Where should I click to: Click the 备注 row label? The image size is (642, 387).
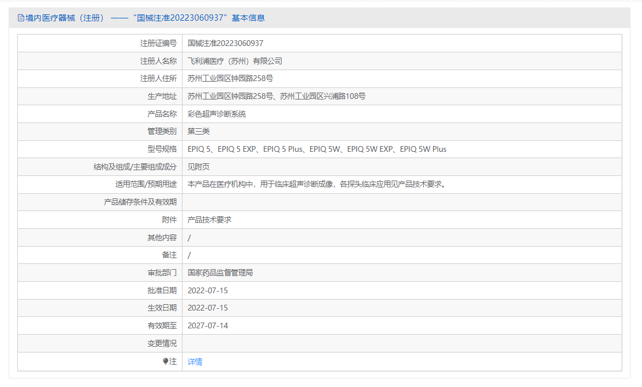[169, 255]
